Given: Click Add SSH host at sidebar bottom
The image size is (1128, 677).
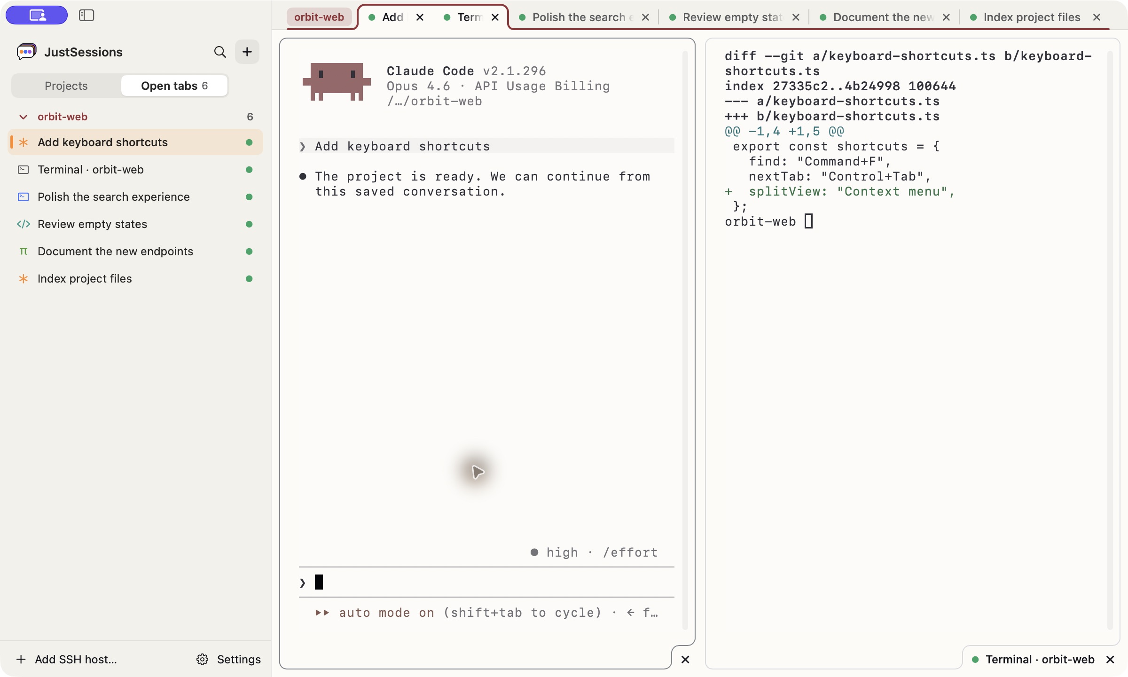Looking at the screenshot, I should [x=67, y=660].
